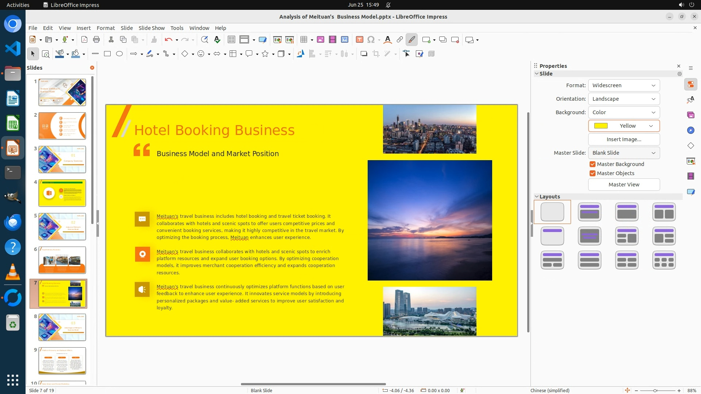Uncheck the Master Background checkbox

coord(593,164)
